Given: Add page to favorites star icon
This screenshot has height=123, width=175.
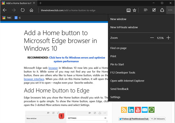Looking at the screenshot, I should [134, 10].
